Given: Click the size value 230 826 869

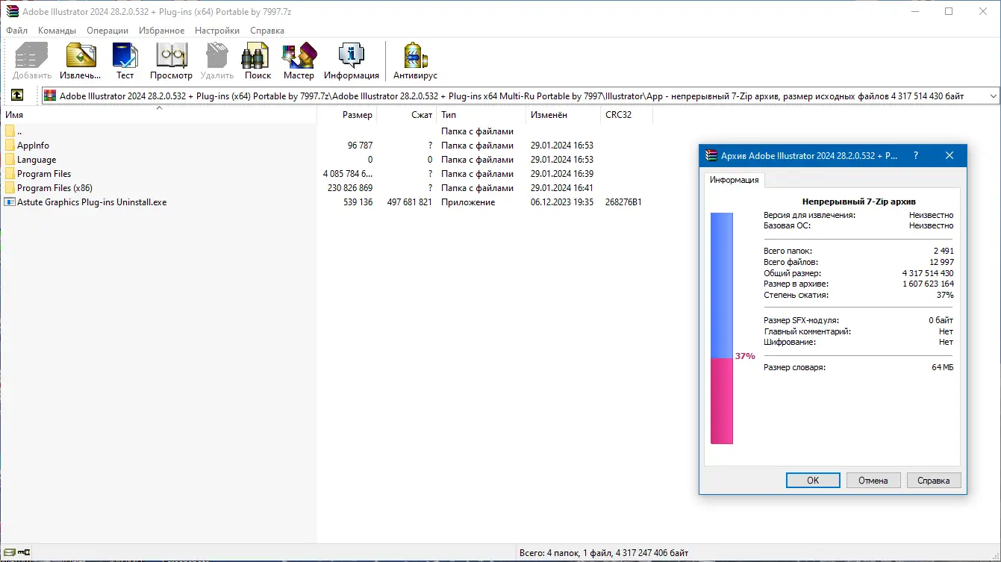Looking at the screenshot, I should [x=349, y=188].
